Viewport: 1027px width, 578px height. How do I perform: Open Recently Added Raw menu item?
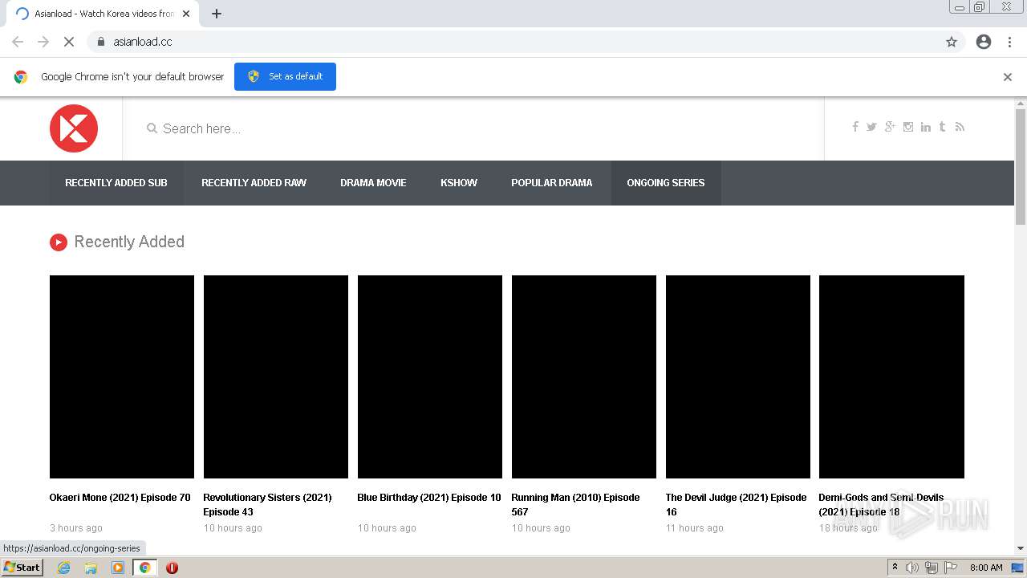click(x=254, y=183)
